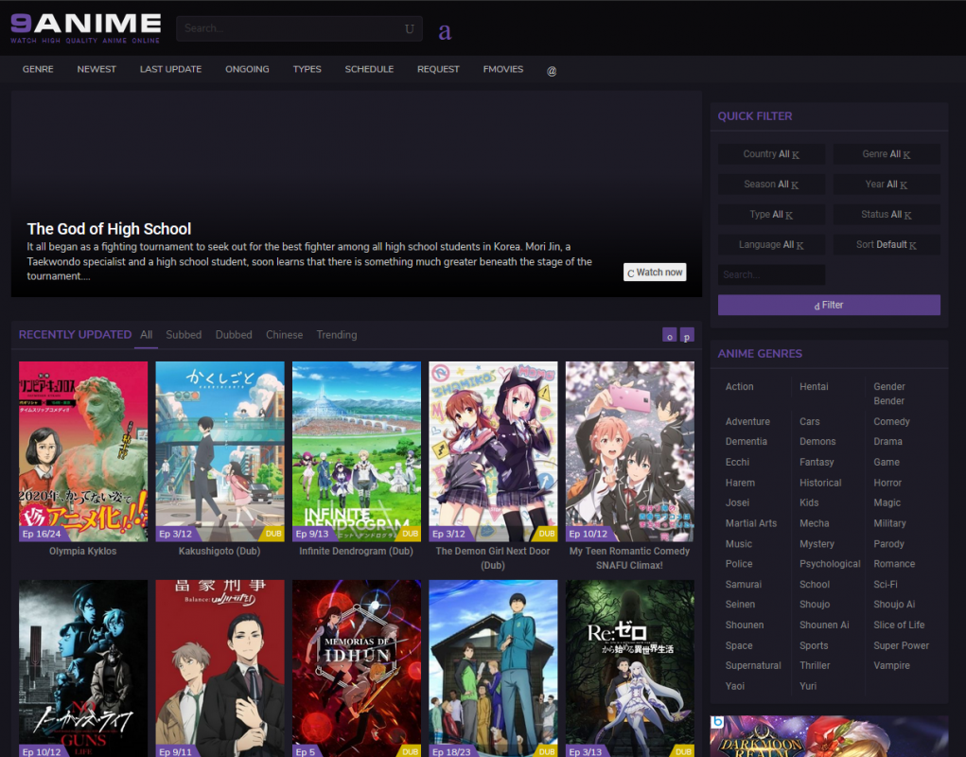The width and height of the screenshot is (966, 757).
Task: Select the Supernatural genre
Action: click(753, 666)
